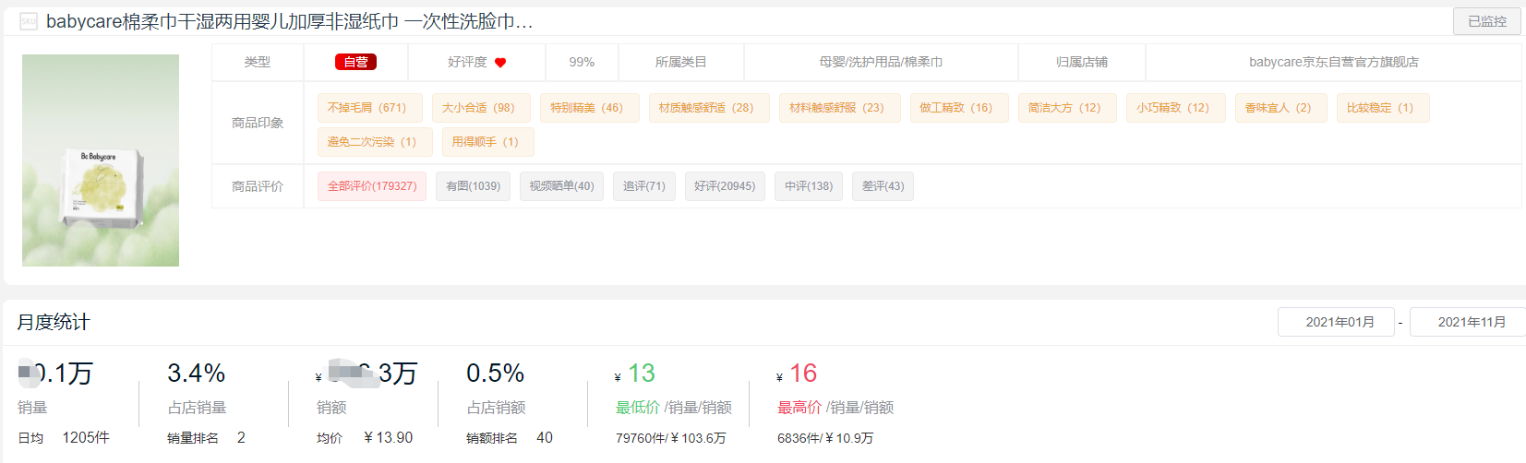Click the lowest price value 13
The width and height of the screenshot is (1526, 463).
[x=642, y=374]
